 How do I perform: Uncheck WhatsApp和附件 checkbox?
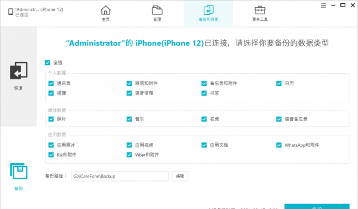(279, 145)
